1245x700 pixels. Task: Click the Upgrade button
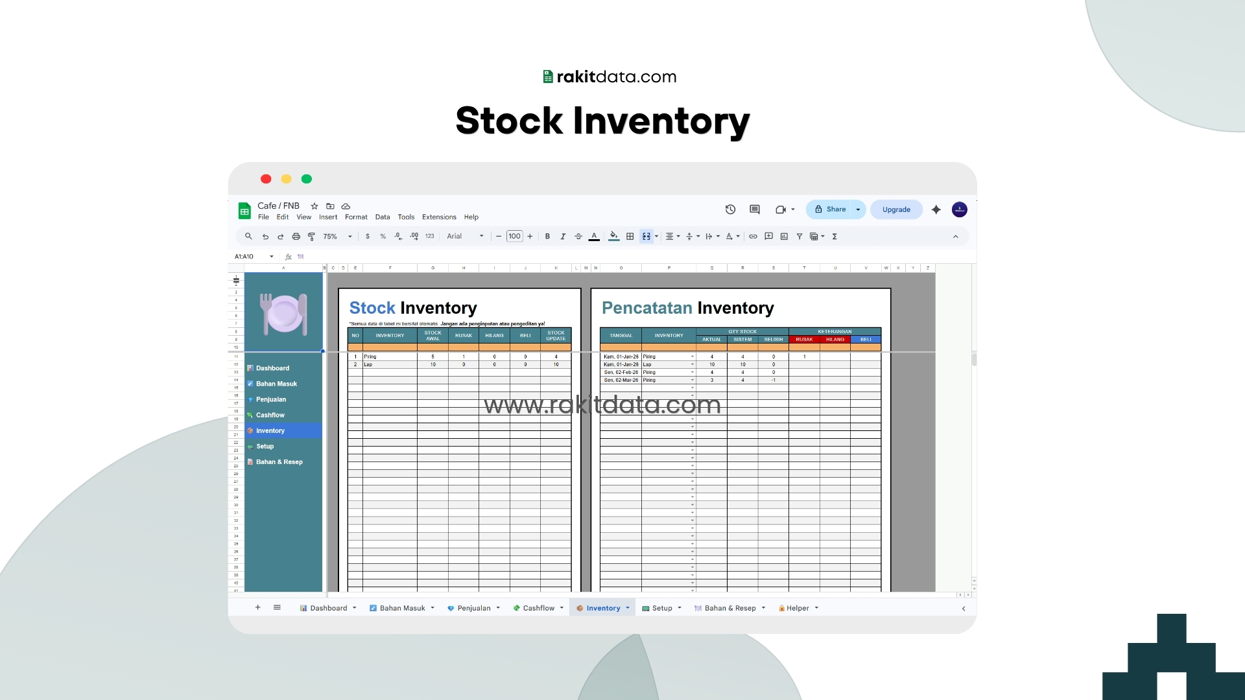896,209
